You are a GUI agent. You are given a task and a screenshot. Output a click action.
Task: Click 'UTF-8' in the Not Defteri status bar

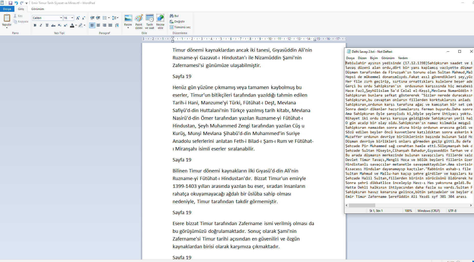(452, 211)
